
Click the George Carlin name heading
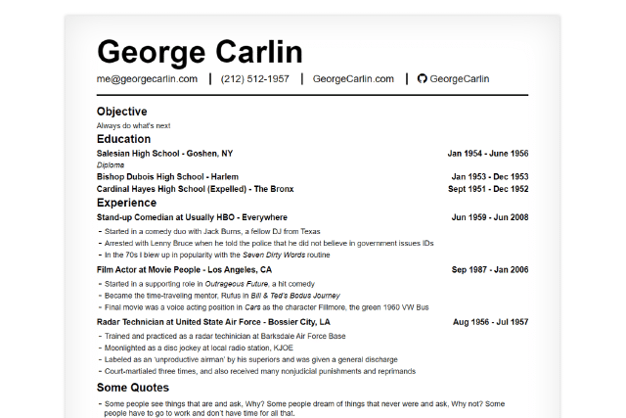(x=200, y=51)
